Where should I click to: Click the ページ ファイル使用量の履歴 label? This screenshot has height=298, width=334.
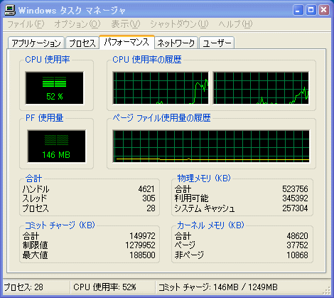point(161,118)
